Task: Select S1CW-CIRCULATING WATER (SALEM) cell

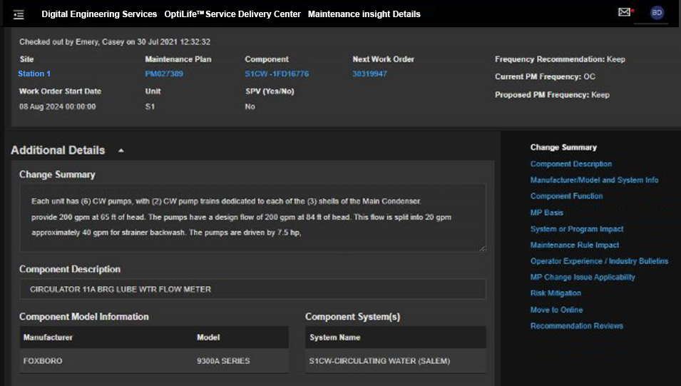Action: [x=379, y=361]
